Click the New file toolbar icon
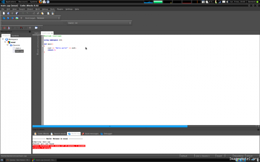The width and height of the screenshot is (260, 162). 4,13
